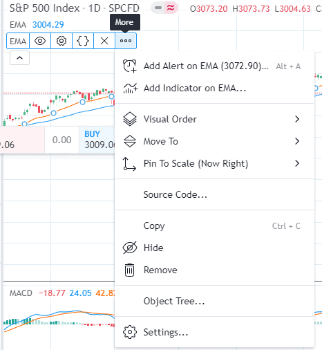Open Settings at menu bottom
Viewport: 322px width, 350px height.
[x=214, y=332]
